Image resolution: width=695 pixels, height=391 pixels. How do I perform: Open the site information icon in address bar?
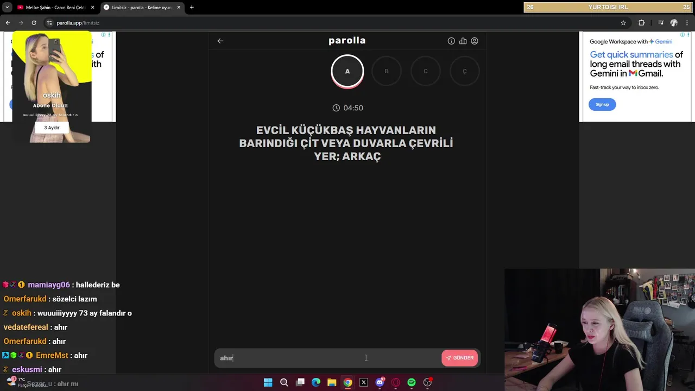coord(49,23)
